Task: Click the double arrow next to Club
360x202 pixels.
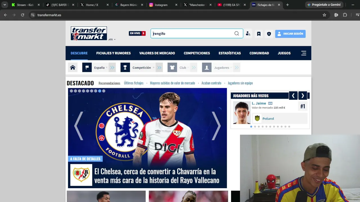Action: pos(193,68)
